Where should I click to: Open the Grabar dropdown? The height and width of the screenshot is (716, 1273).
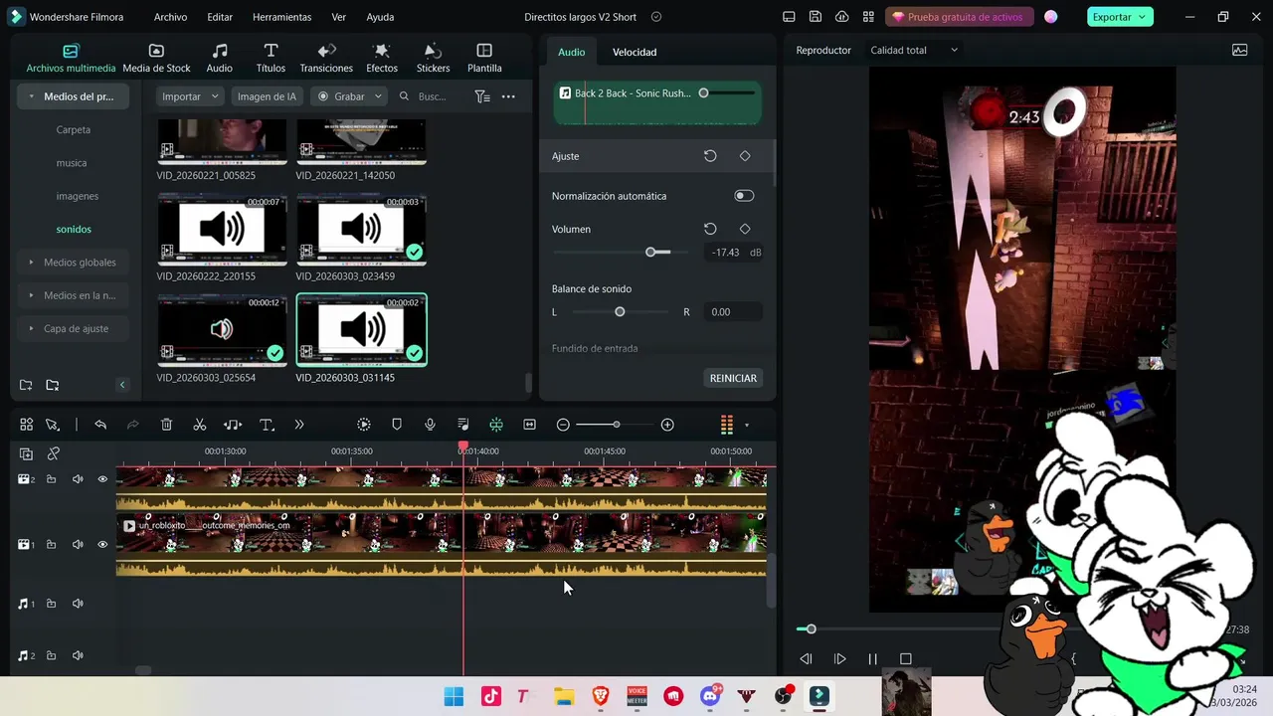click(x=348, y=96)
